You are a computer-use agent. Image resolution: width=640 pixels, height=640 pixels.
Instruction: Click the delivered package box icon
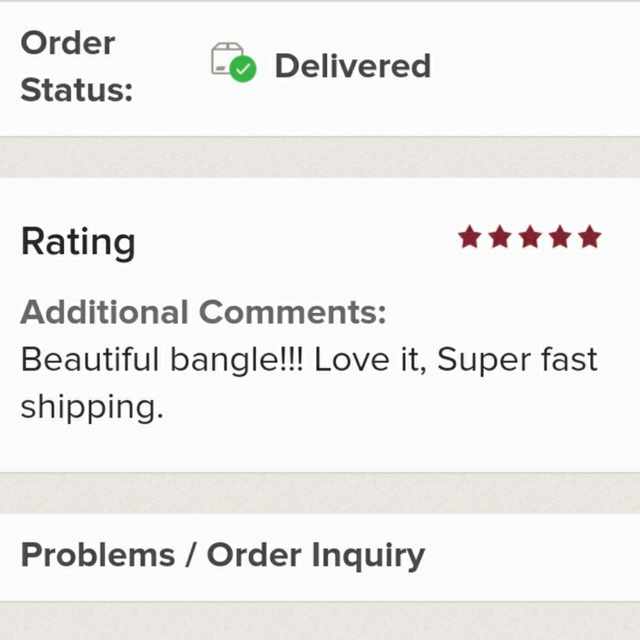click(227, 58)
